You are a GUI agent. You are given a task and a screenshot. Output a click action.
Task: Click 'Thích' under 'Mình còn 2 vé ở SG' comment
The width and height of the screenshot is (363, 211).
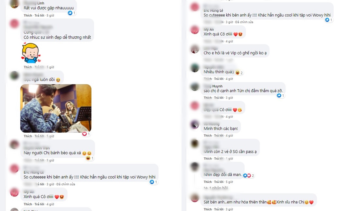(x=208, y=159)
